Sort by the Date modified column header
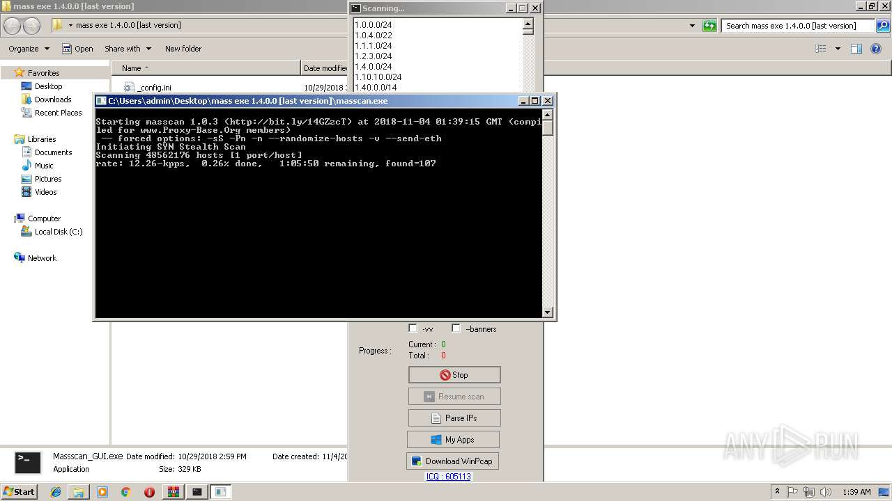Screen dimensions: 892x501 click(325, 68)
